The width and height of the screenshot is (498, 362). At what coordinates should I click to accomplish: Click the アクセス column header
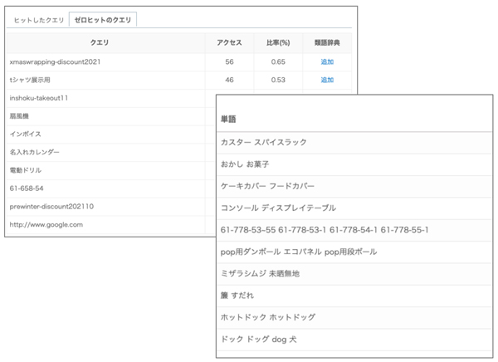click(x=229, y=42)
